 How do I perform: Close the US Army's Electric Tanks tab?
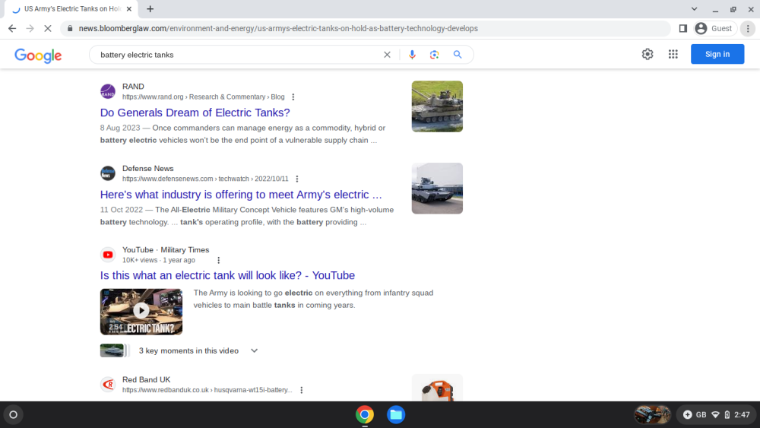click(129, 8)
